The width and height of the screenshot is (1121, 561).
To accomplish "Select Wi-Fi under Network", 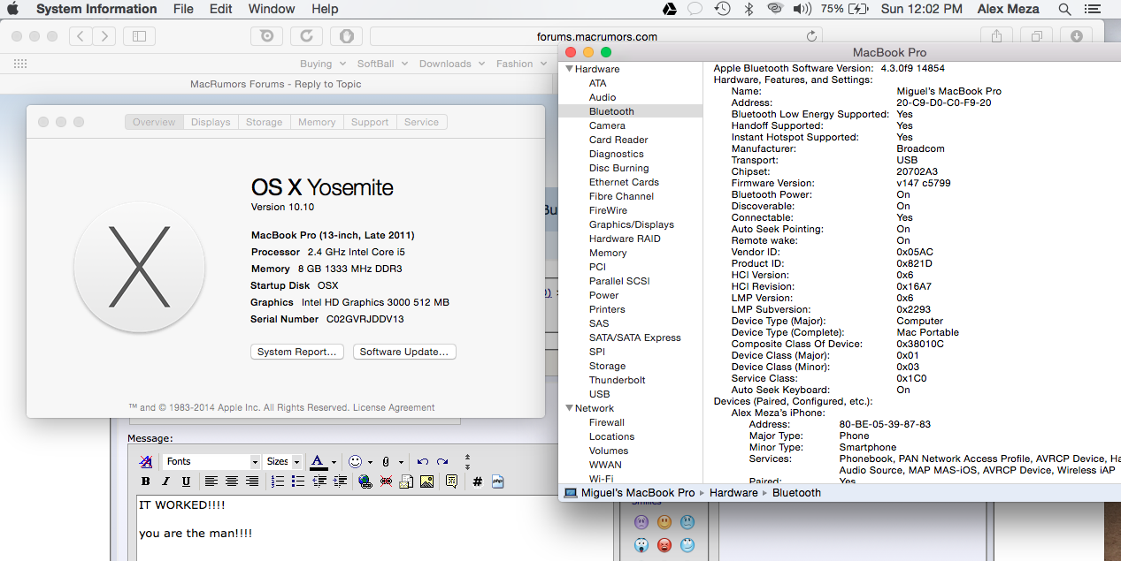I will pos(602,479).
